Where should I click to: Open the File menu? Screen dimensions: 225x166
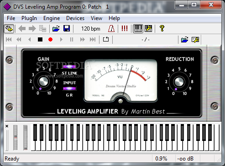tap(11, 18)
